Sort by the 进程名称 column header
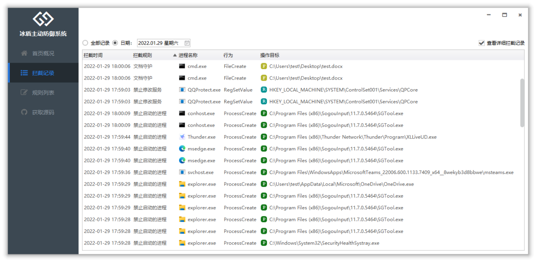Screen dimensions: 536x262 pyautogui.click(x=188, y=55)
